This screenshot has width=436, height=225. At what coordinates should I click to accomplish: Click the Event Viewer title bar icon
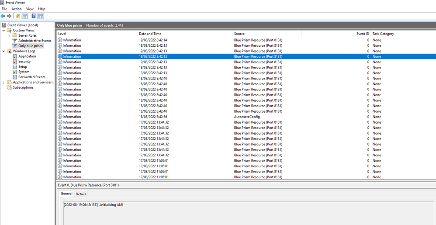3,3
